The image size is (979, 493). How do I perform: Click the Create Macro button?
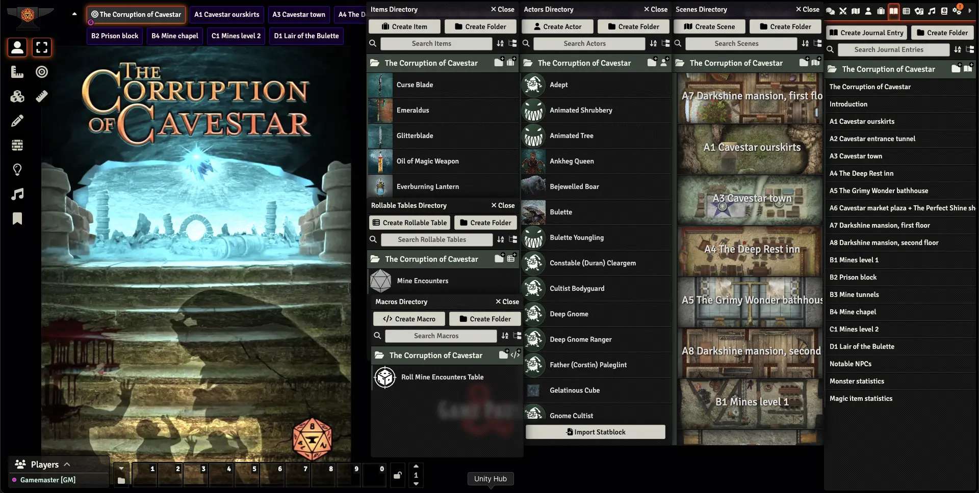409,319
